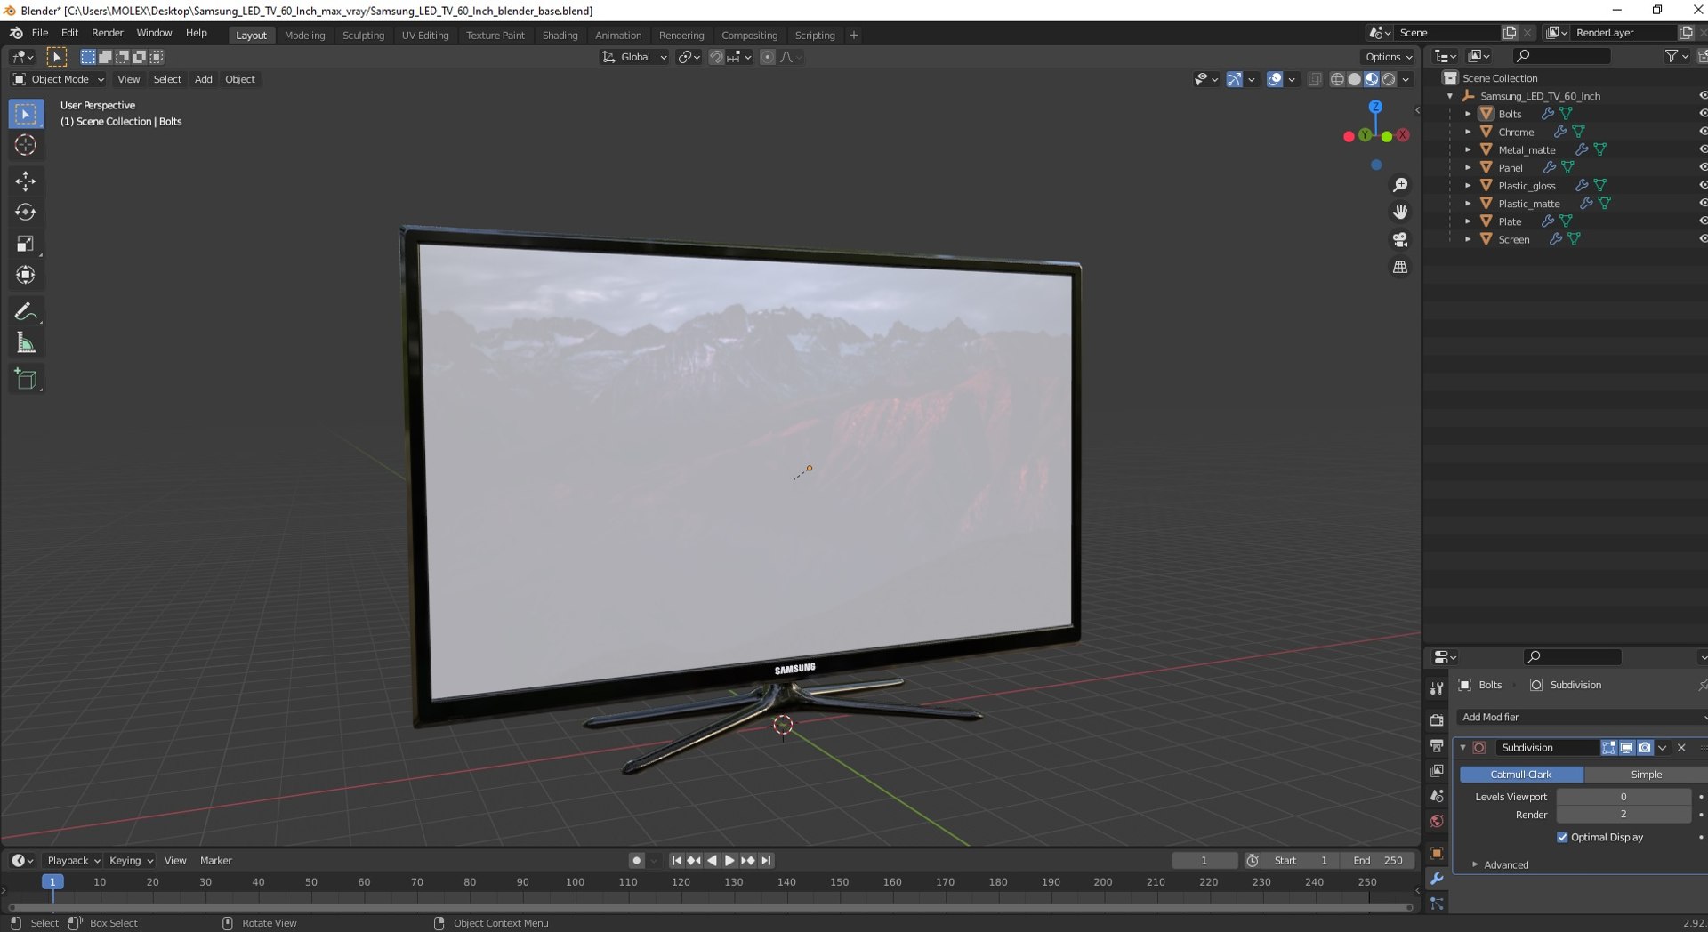Click the Z axis on navigation gizmo
Screen dimensions: 1708x932
tap(1375, 107)
